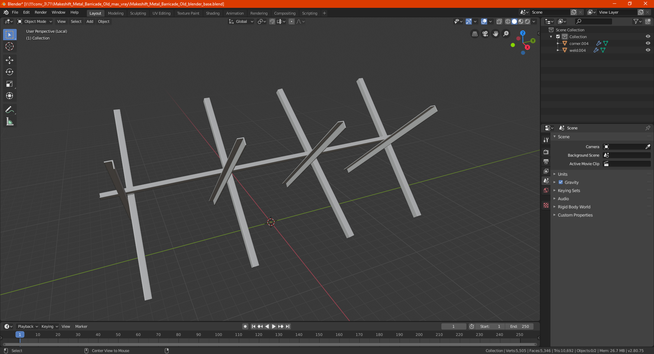
Task: Switch to Scripting workspace tab
Action: (309, 13)
